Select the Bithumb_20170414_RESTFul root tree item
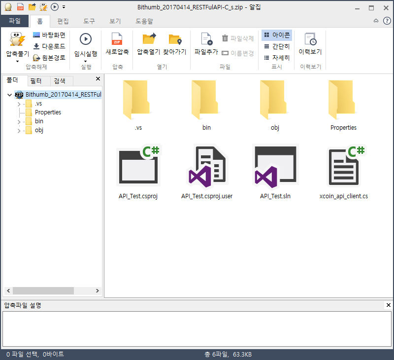Screen dimensions: 394x360 tap(58, 95)
